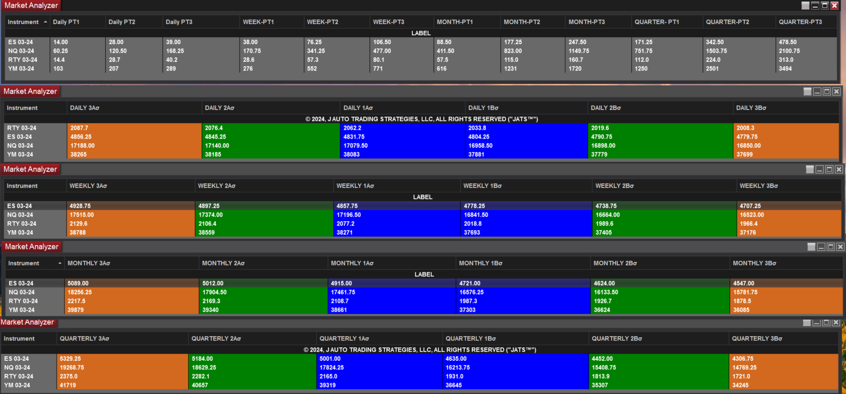Click the 36085 cell under MONTHLY 3Bσ

click(x=786, y=310)
